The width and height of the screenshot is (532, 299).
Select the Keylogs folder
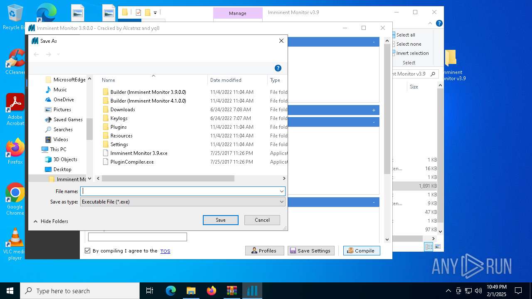click(119, 118)
